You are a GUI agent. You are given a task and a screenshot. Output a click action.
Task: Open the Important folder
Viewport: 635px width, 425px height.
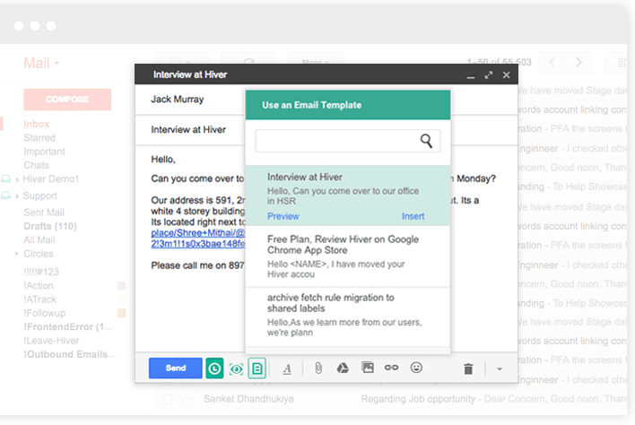44,152
